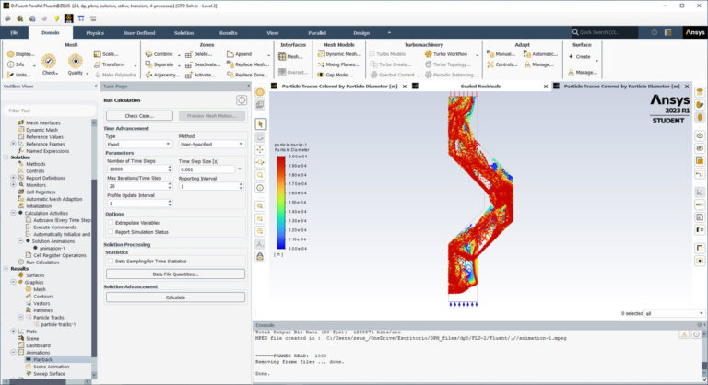Switch to the Physics ribbon tab
This screenshot has width=708, height=385.
point(95,33)
